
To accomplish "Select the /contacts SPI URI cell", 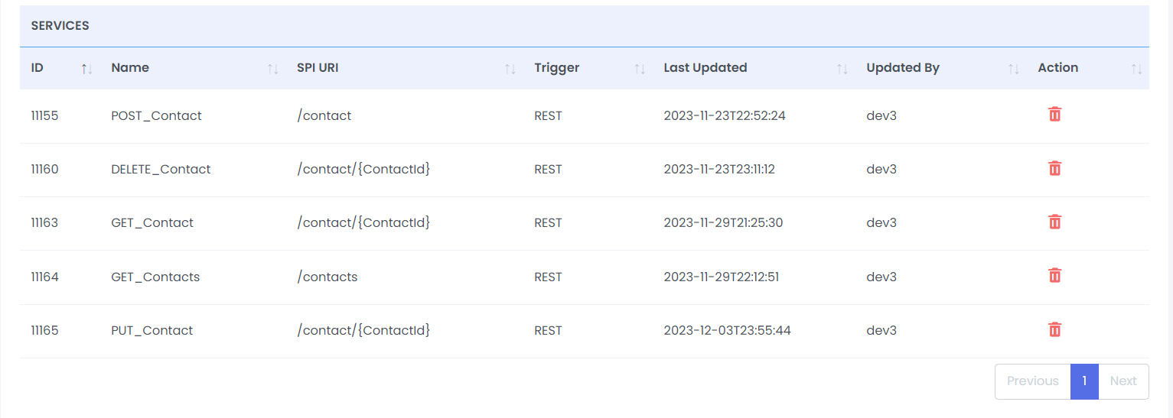I will (327, 277).
